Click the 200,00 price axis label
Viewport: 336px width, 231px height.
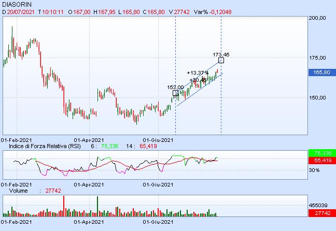coord(317,18)
